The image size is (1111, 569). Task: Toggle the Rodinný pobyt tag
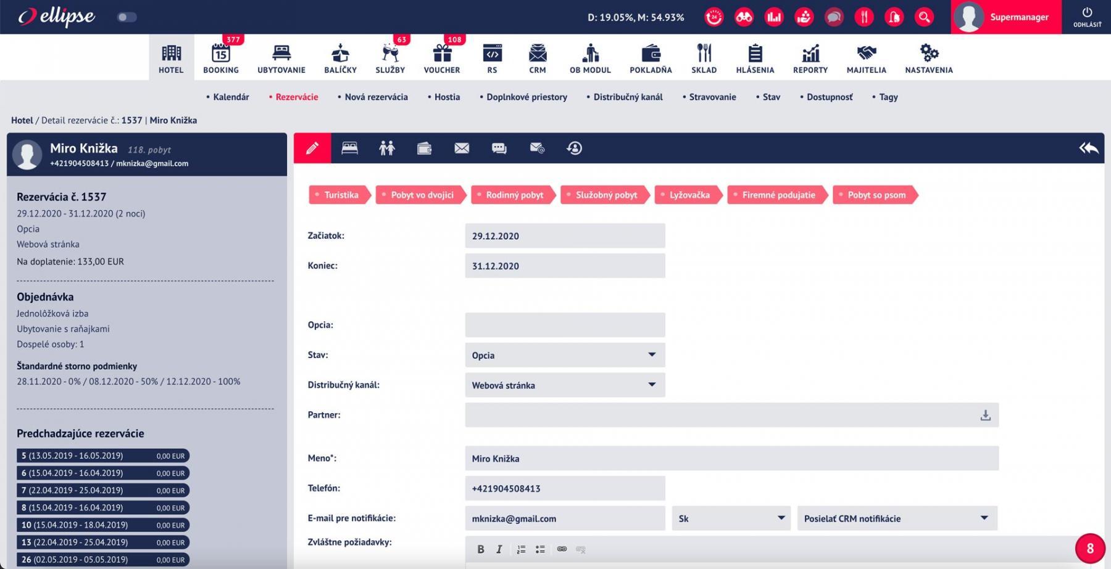(514, 195)
